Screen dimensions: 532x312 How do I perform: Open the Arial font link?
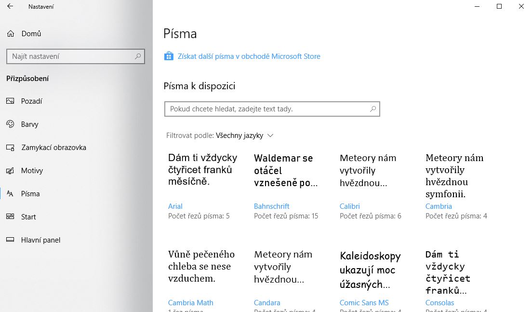click(x=175, y=206)
